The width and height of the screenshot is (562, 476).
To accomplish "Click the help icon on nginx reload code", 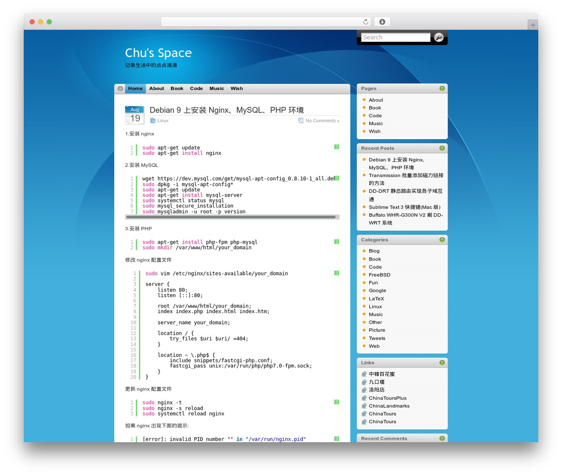I will 337,402.
